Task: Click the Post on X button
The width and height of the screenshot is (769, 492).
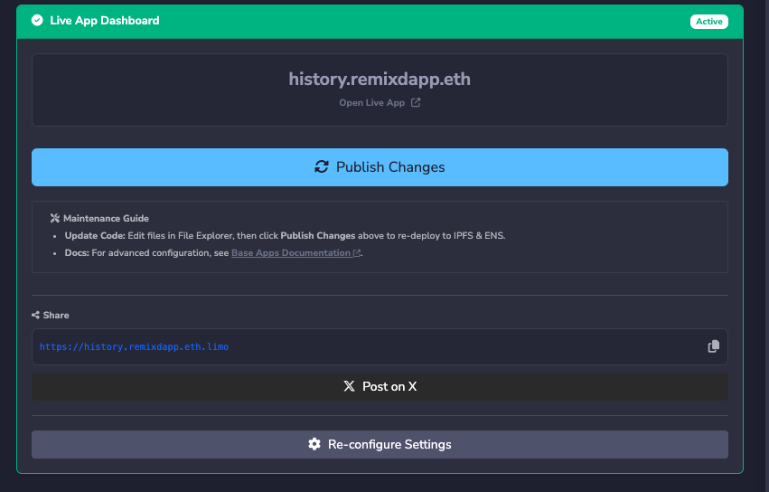Action: (380, 386)
